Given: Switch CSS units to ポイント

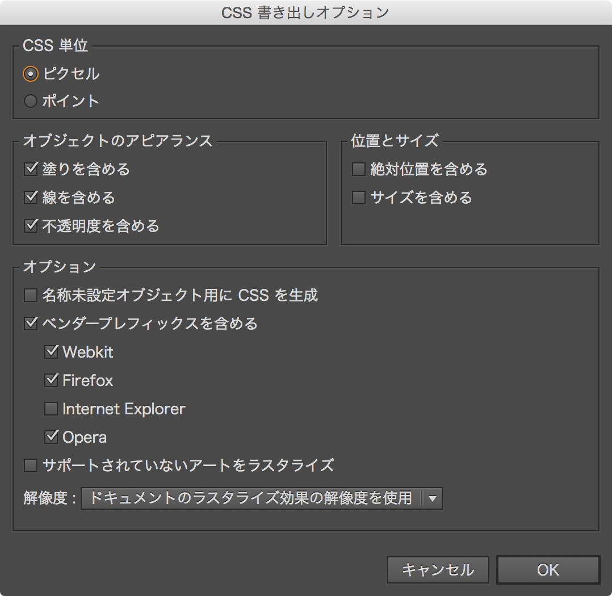Looking at the screenshot, I should (x=30, y=100).
